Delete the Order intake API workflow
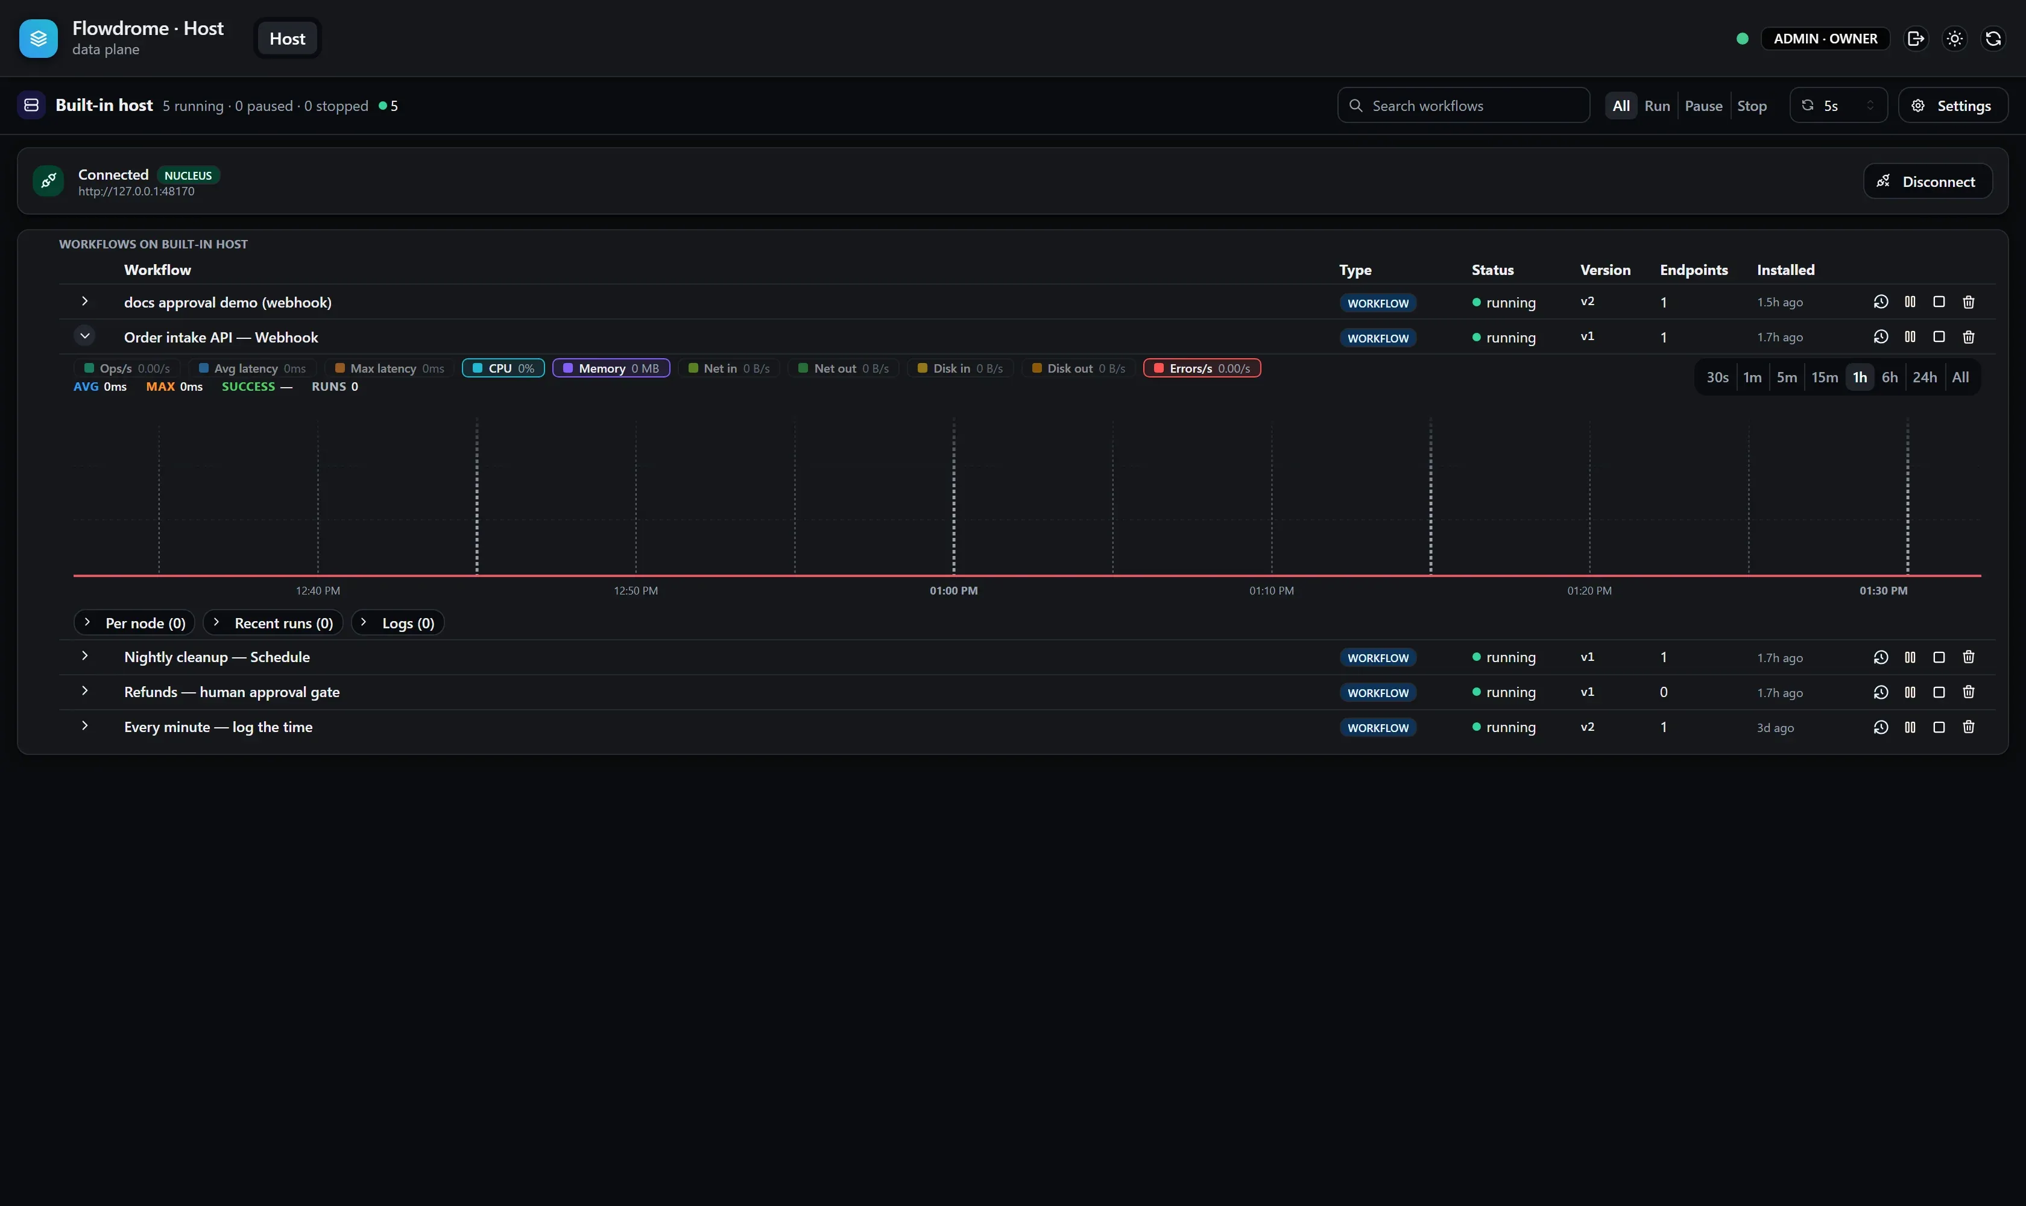This screenshot has height=1206, width=2026. 1968,336
